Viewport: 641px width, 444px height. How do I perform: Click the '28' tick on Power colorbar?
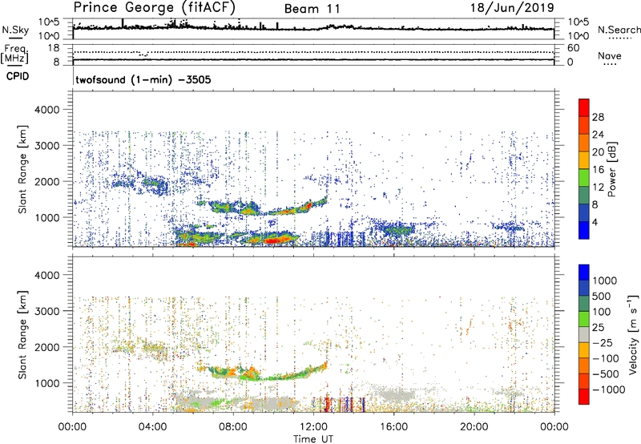(x=598, y=117)
